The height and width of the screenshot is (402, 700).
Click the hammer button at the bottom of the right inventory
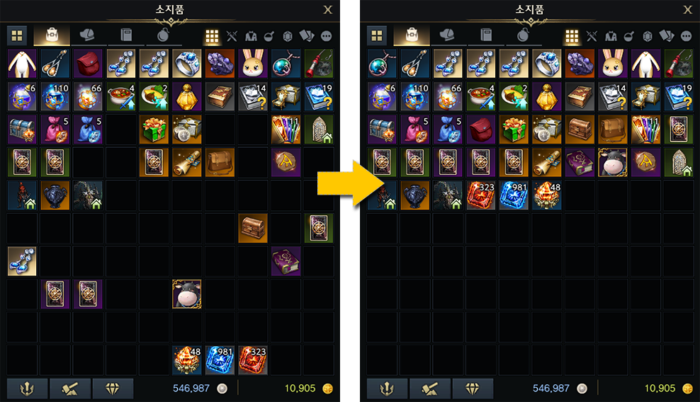[x=430, y=389]
